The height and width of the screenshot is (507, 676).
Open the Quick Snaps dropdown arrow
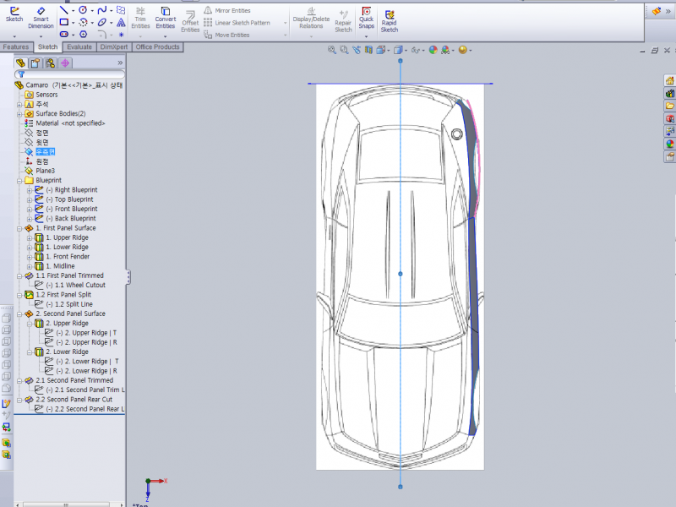pos(366,37)
